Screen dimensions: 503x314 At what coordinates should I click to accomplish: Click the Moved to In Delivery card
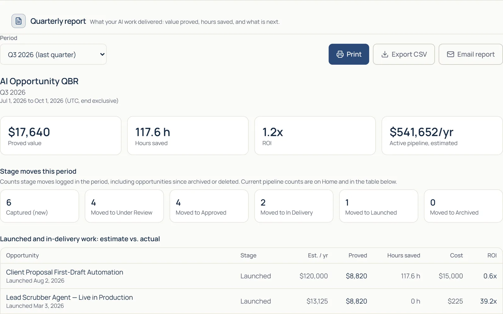click(294, 206)
